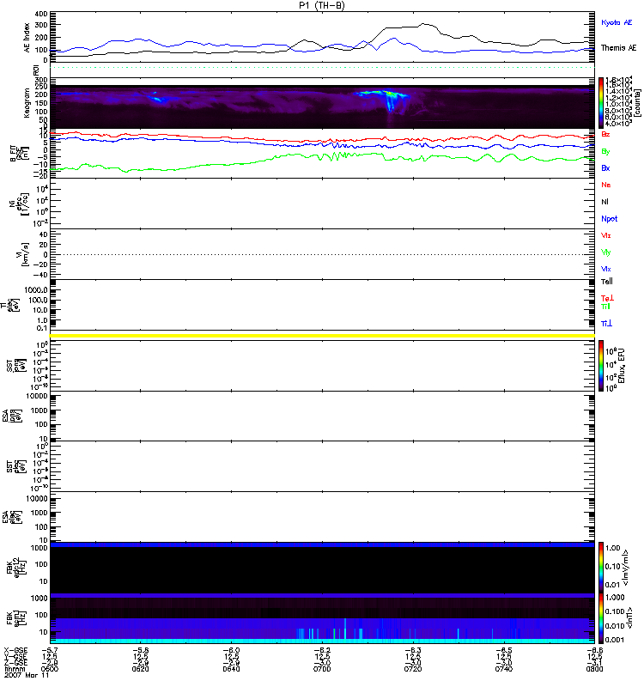This screenshot has height=687, width=644.
Task: Click the Keogram axis title
Action: 27,102
